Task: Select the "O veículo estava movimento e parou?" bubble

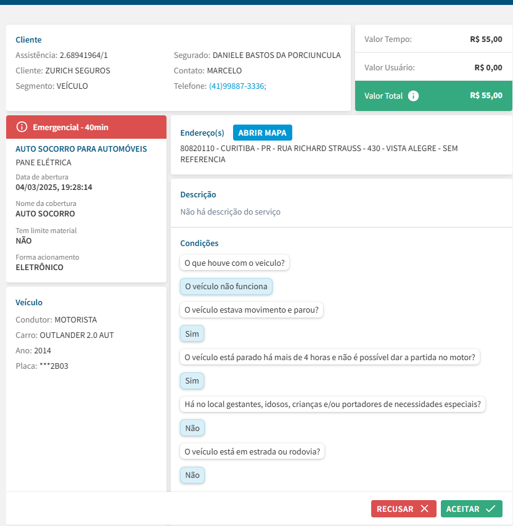Action: [252, 310]
